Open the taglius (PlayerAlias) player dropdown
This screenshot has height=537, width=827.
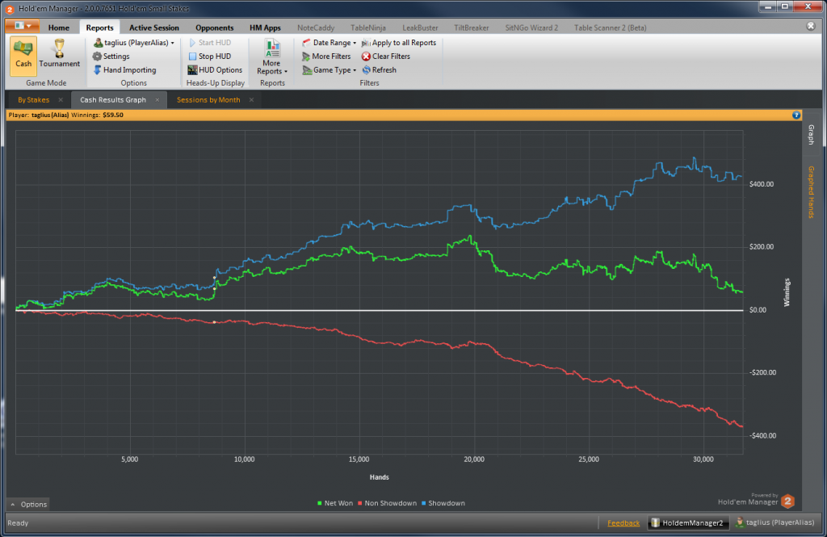click(x=134, y=43)
